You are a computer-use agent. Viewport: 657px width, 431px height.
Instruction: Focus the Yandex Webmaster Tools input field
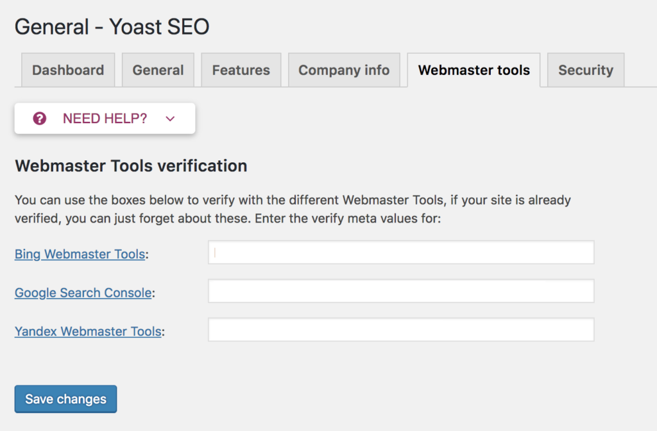[401, 329]
